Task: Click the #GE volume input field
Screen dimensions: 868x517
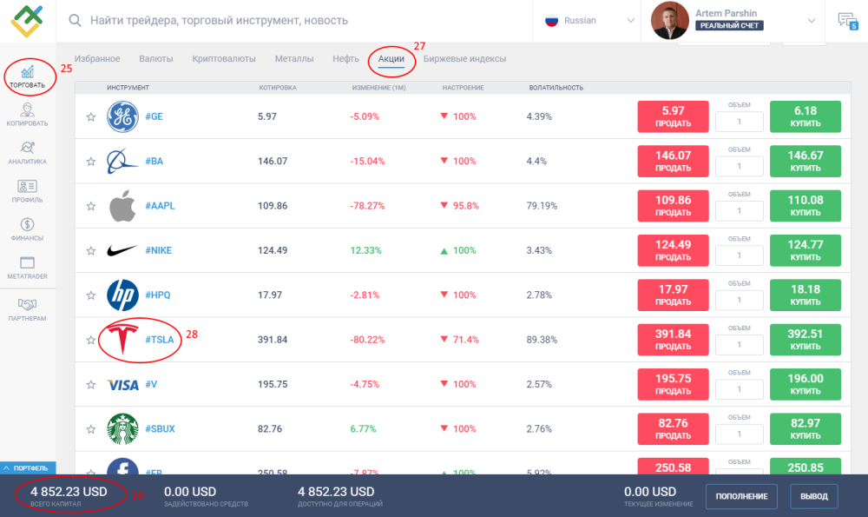Action: point(739,122)
